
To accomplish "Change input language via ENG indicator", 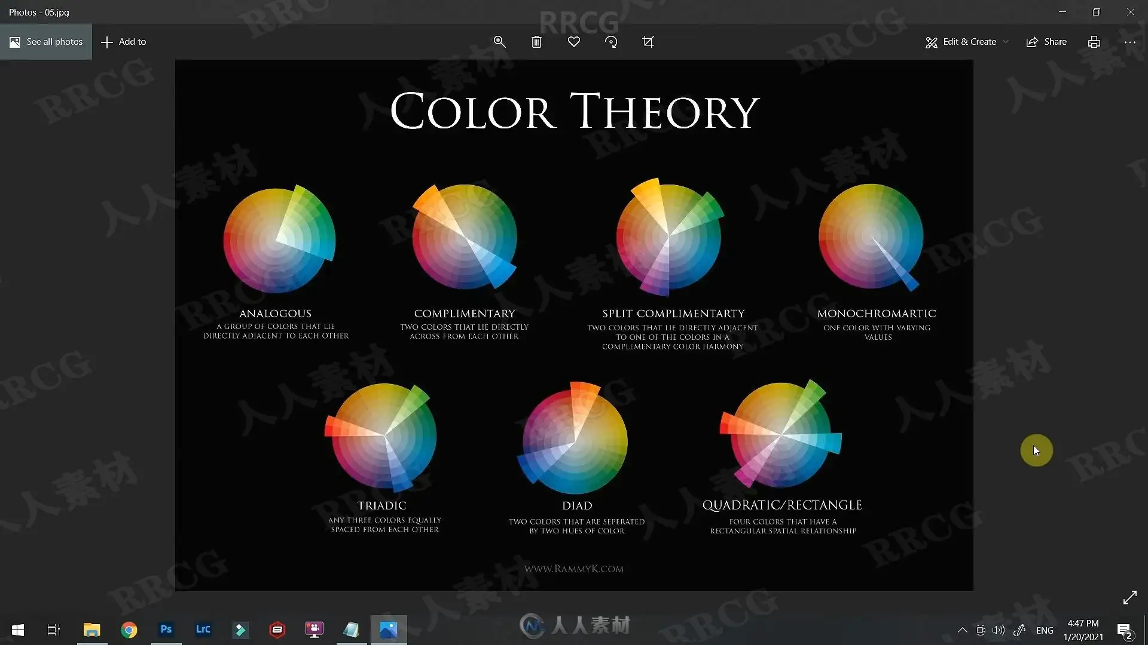I will point(1045,630).
